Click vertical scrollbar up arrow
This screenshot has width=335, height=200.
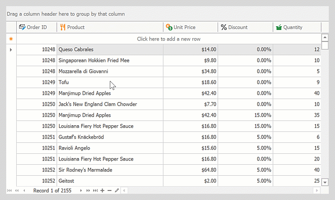tap(325, 38)
